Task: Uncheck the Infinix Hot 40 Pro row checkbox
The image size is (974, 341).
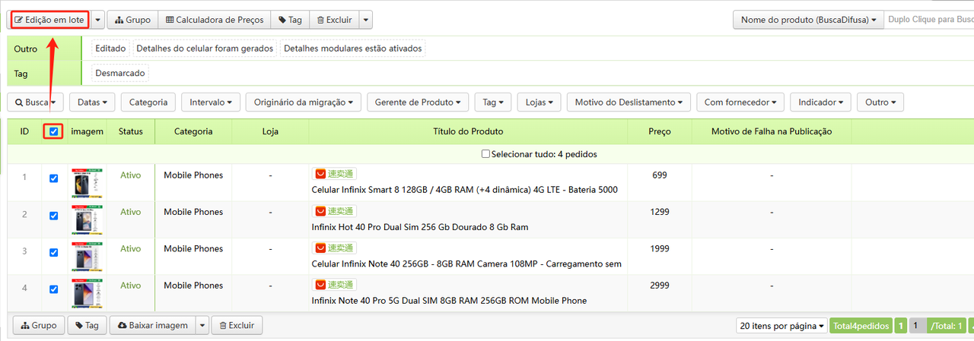Action: coord(53,216)
